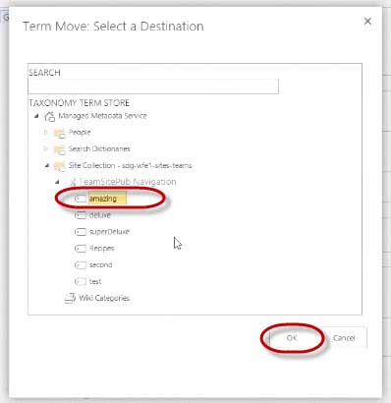Select the test term

(95, 281)
